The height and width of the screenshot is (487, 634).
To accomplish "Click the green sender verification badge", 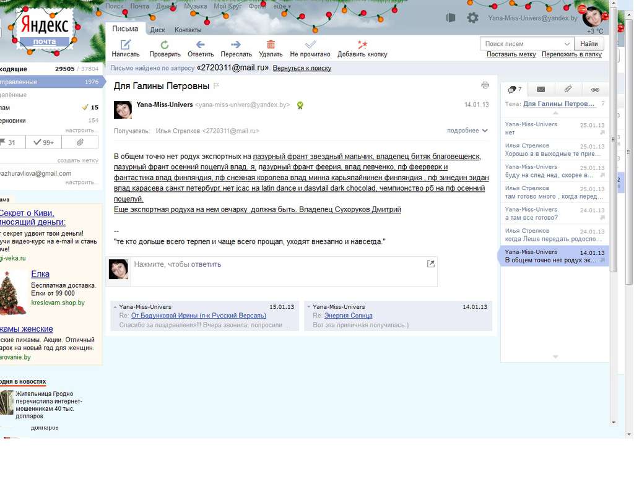I will tap(300, 105).
